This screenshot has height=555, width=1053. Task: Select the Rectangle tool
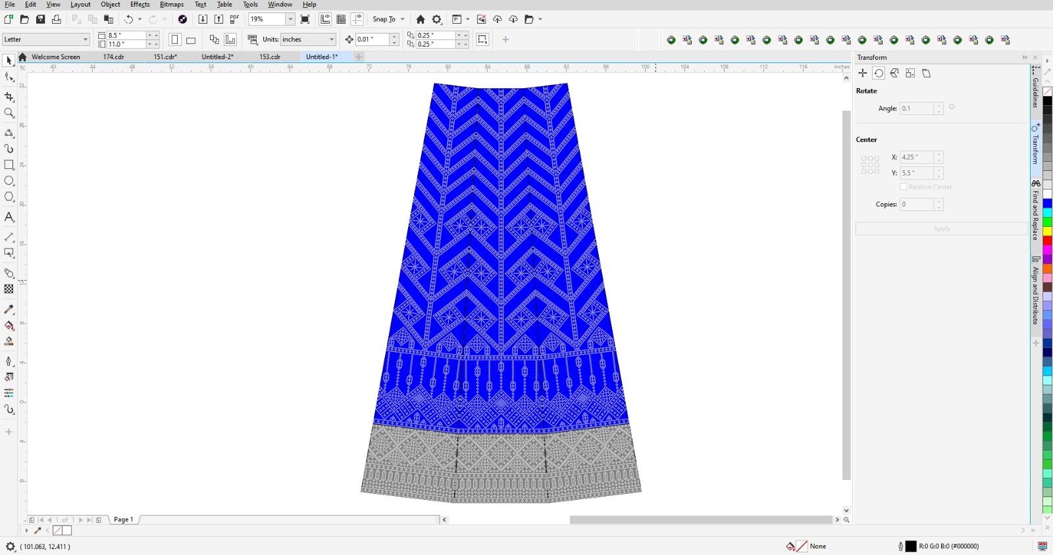tap(9, 165)
